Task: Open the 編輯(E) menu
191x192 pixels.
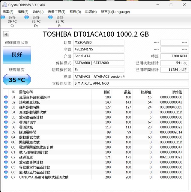Action: (x=23, y=12)
